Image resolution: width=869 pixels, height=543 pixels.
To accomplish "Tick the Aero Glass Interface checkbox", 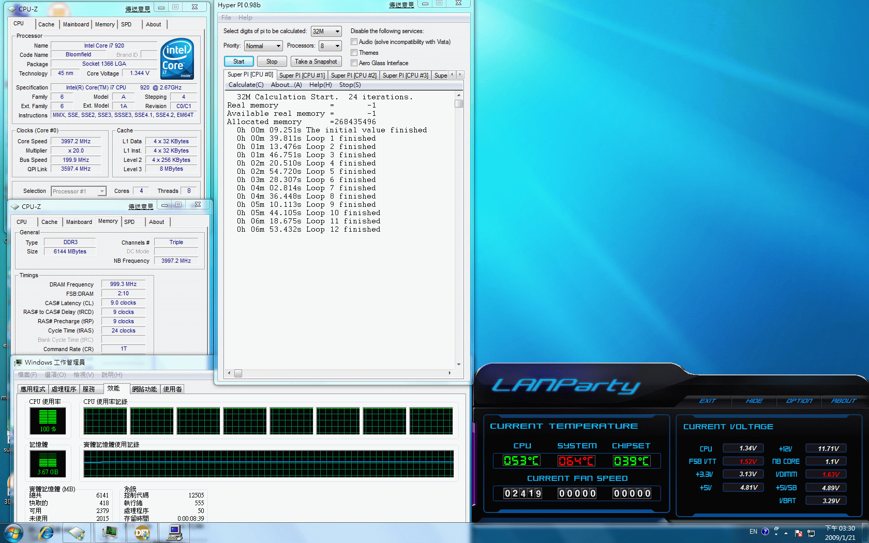I will coord(354,63).
